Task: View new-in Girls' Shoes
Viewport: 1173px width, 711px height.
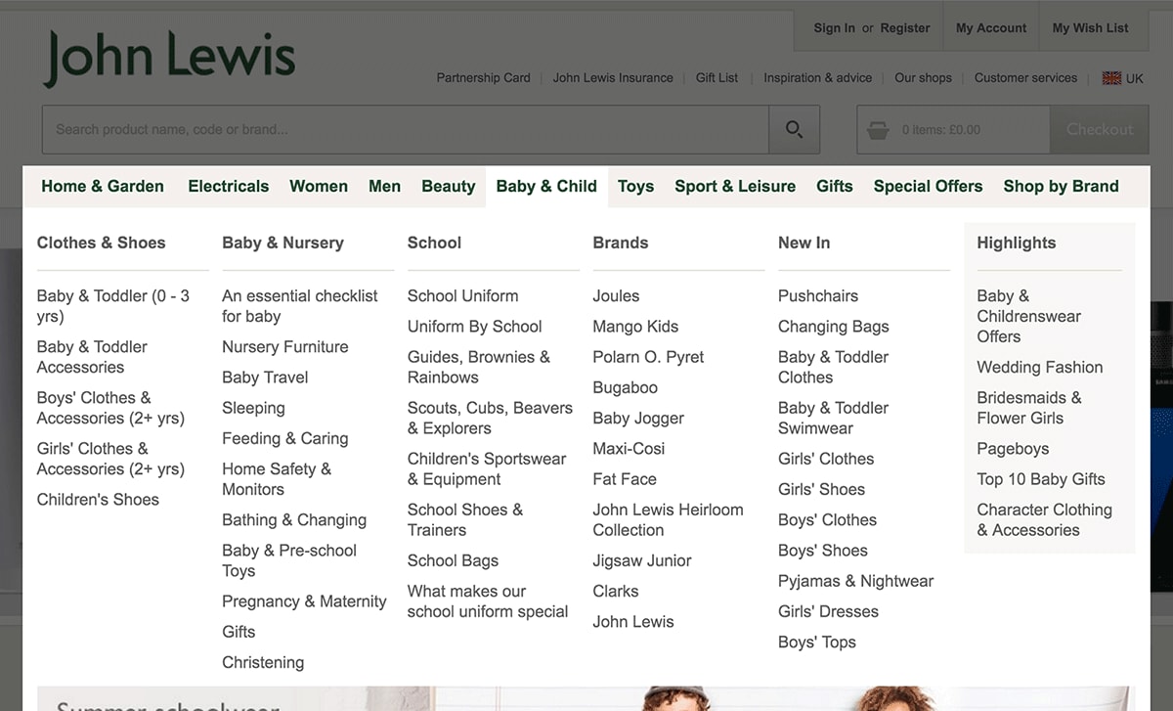Action: tap(822, 489)
